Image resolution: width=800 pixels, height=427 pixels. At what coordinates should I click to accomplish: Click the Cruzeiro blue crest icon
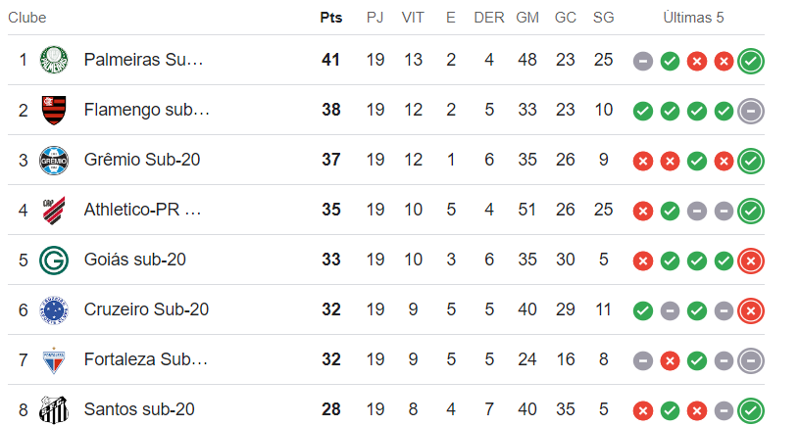click(53, 310)
